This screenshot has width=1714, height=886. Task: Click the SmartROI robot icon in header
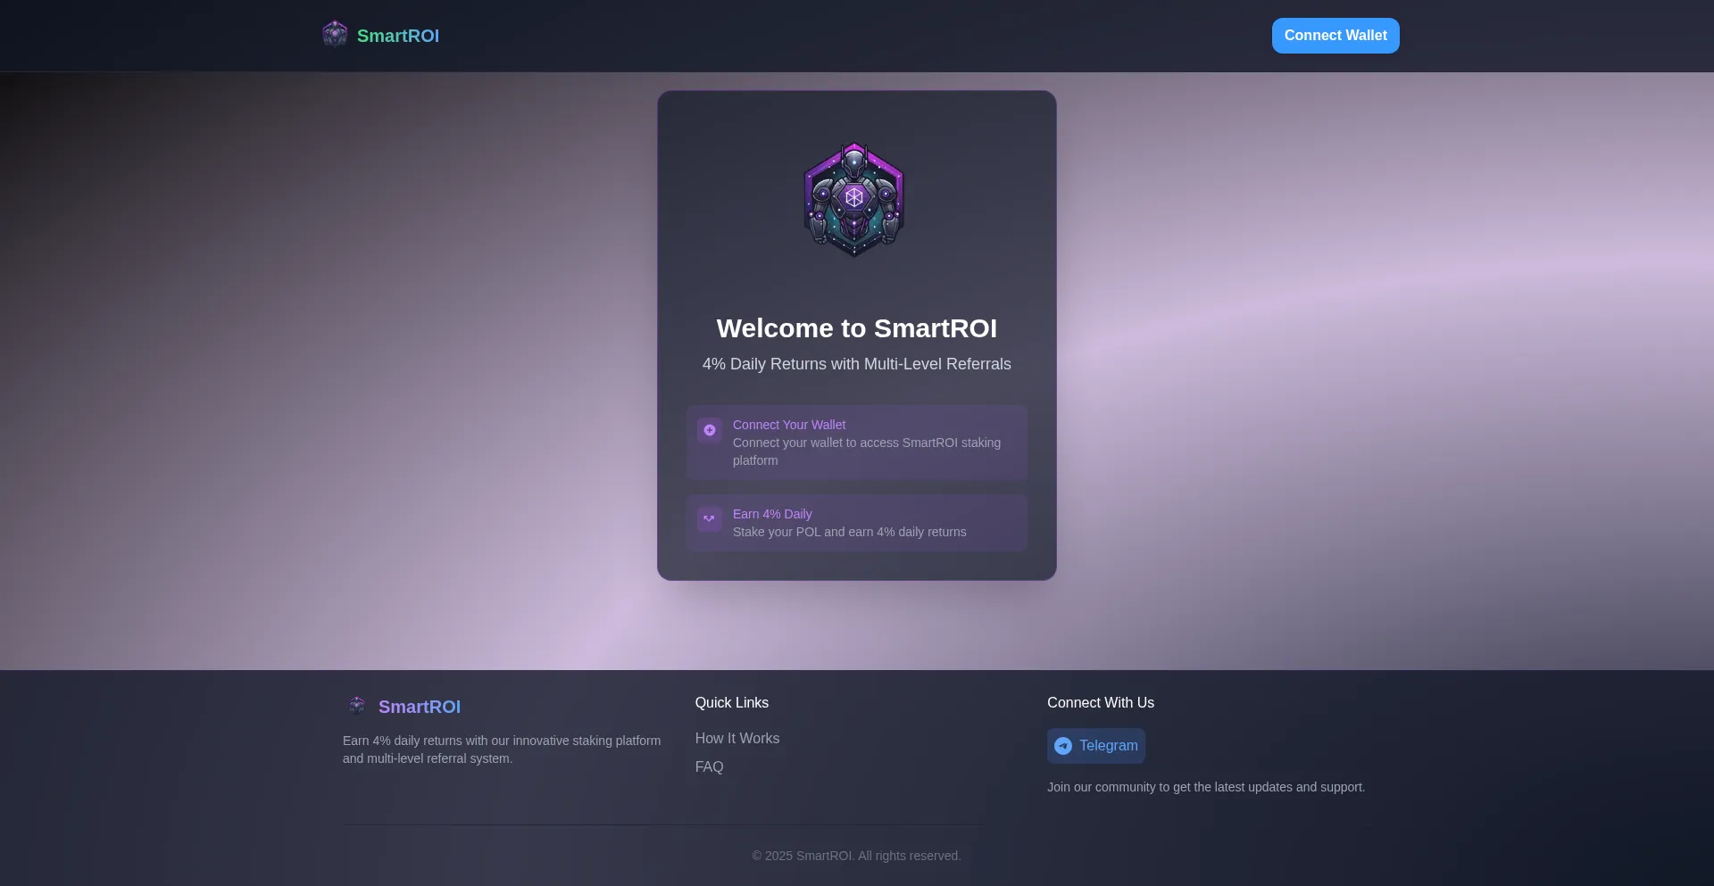(x=335, y=34)
